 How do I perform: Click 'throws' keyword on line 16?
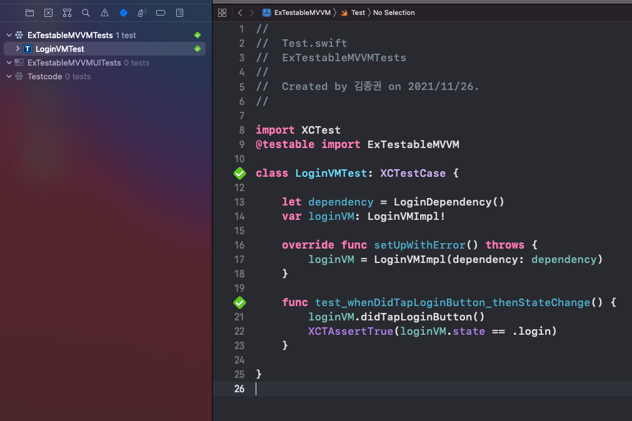[505, 245]
